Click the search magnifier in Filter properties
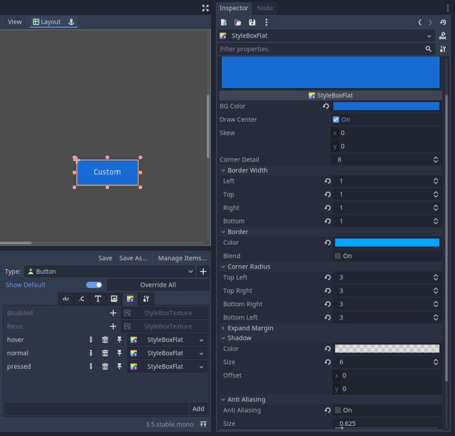Image resolution: width=455 pixels, height=436 pixels. pyautogui.click(x=428, y=49)
